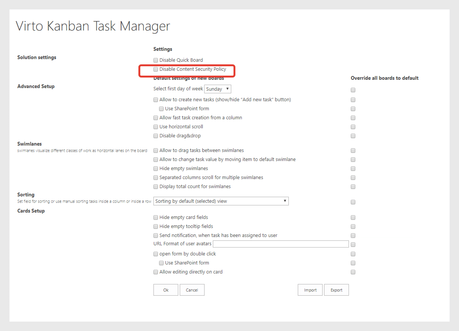
Task: Click the Import button
Action: coord(310,290)
